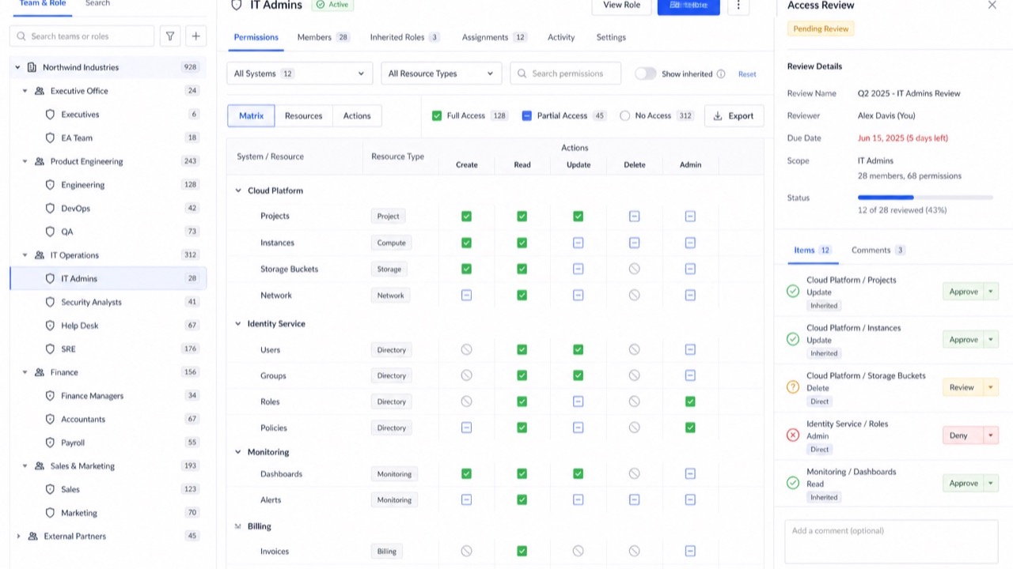Close the Access Review panel
This screenshot has height=569, width=1013.
click(x=992, y=6)
